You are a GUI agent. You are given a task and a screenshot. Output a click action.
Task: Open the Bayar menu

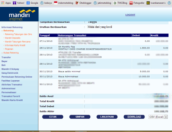pyautogui.click(x=4, y=61)
